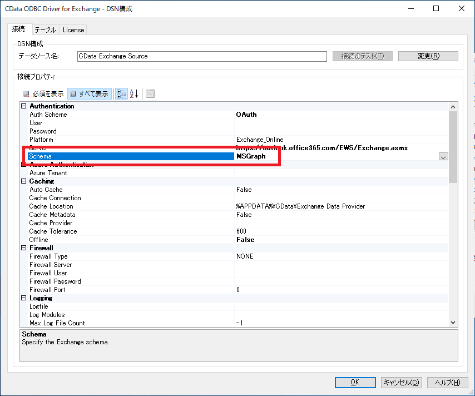475x396 pixels.
Task: Open the property pages icon
Action: pyautogui.click(x=150, y=94)
